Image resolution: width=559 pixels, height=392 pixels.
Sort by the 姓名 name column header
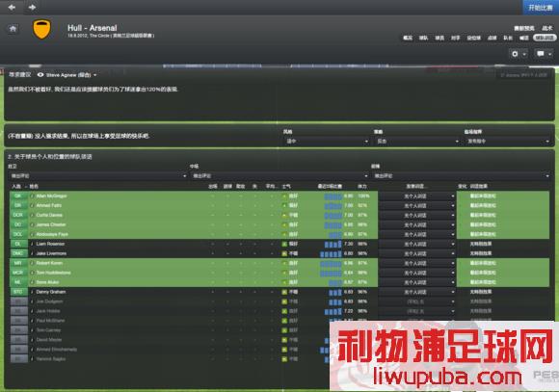34,187
